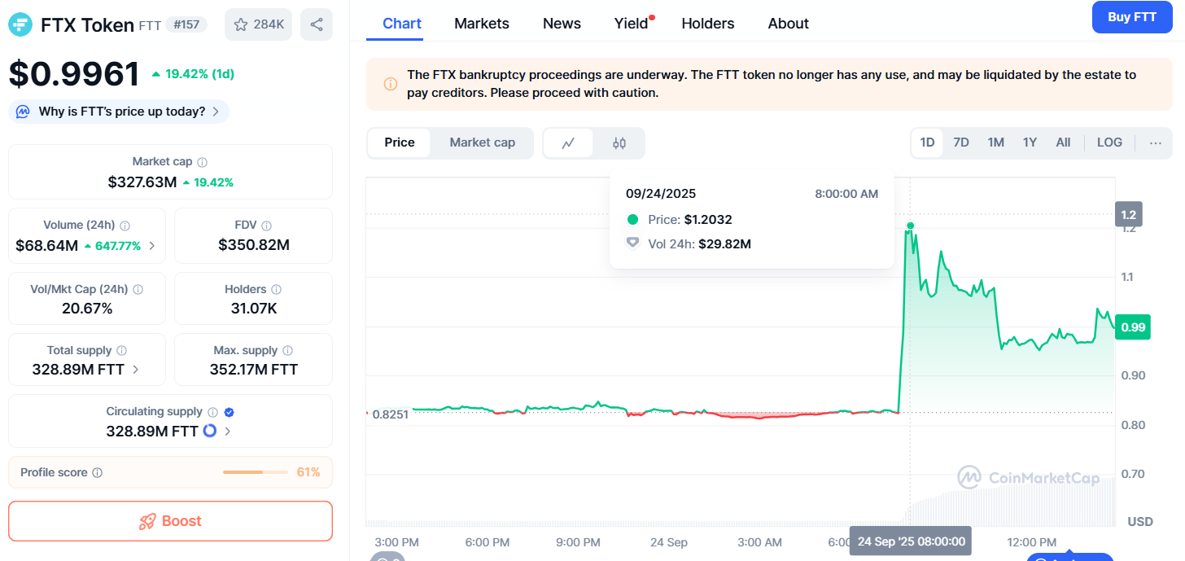Select Market cap chart mode
1185x561 pixels.
(483, 142)
